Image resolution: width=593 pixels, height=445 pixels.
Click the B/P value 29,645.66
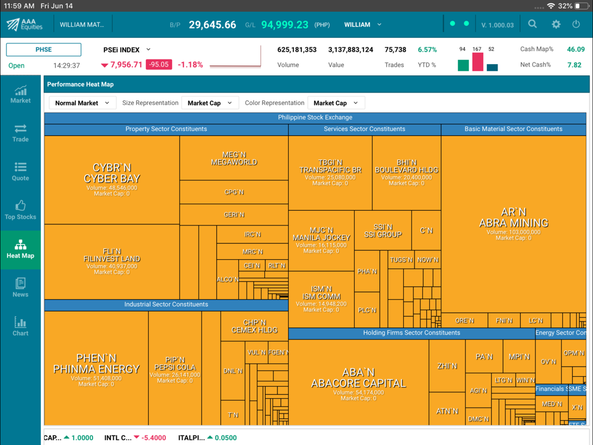point(212,24)
